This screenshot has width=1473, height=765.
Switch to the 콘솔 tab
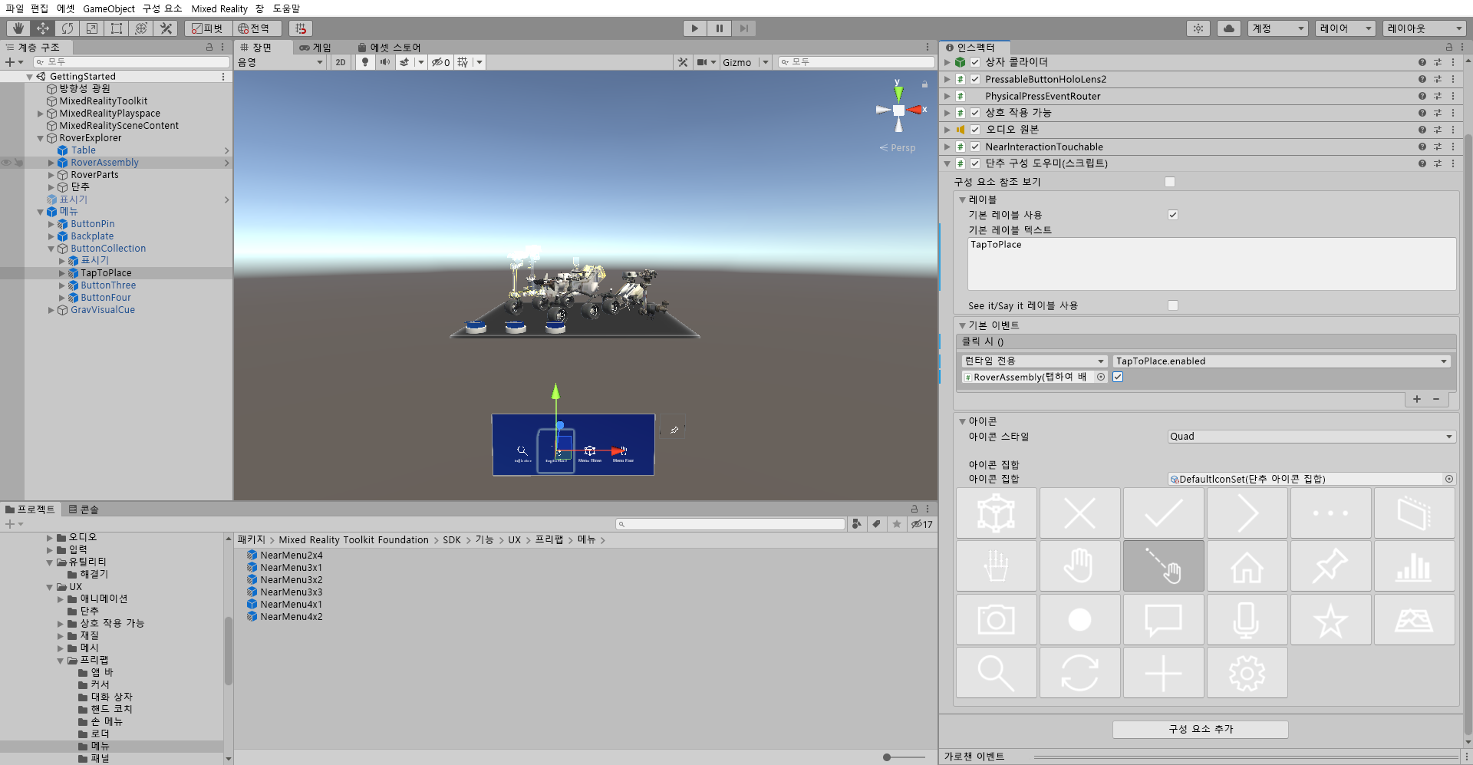(x=84, y=509)
